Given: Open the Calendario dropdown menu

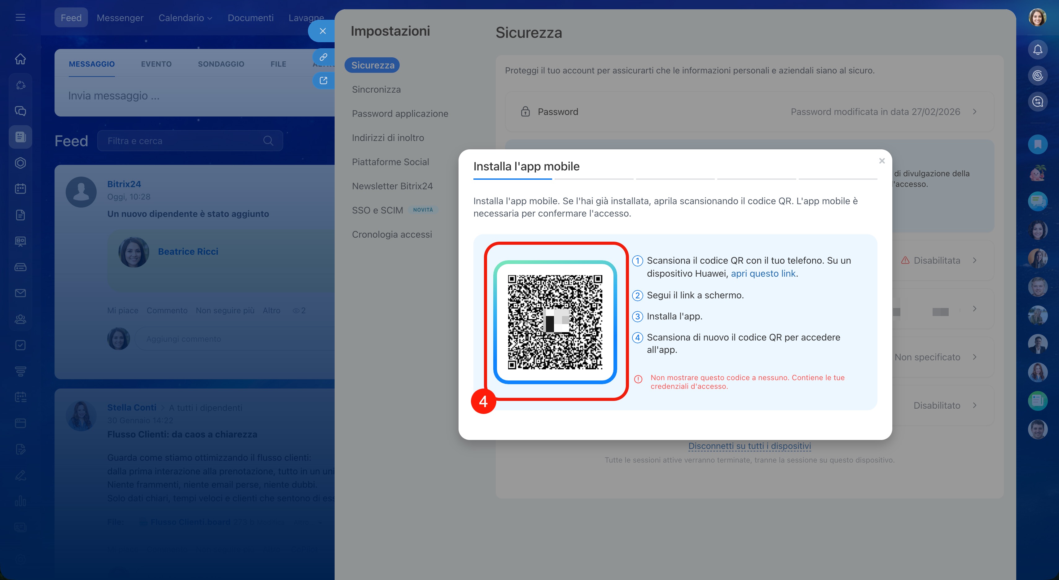Looking at the screenshot, I should click(185, 18).
